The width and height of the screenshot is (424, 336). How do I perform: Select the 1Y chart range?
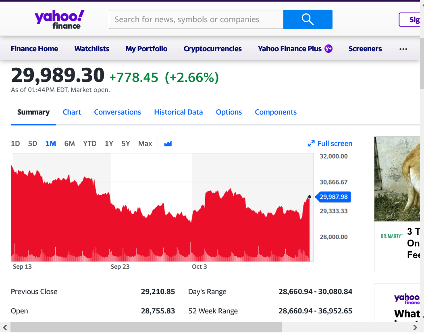click(x=109, y=143)
